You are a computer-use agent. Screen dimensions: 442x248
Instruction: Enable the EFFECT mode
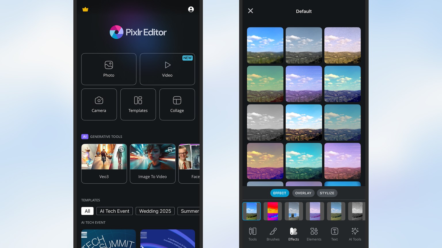[279, 193]
